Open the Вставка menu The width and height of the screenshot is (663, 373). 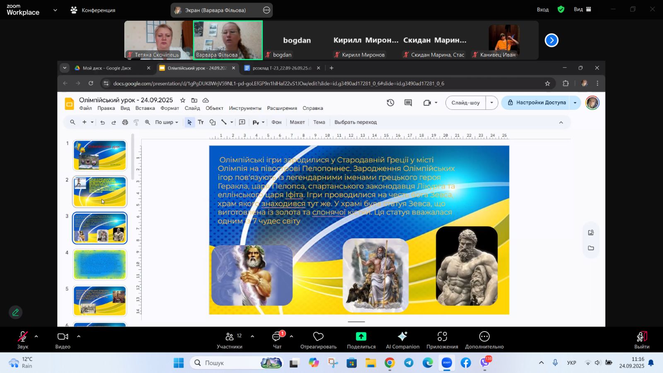click(x=145, y=108)
